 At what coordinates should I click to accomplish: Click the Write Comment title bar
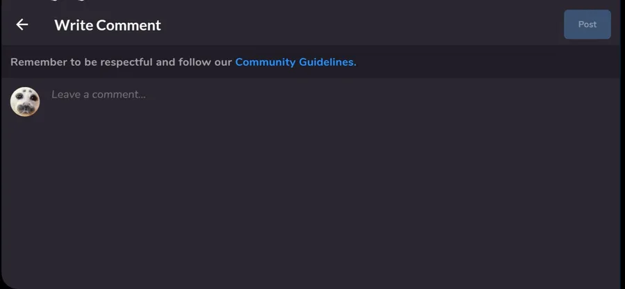(312, 25)
